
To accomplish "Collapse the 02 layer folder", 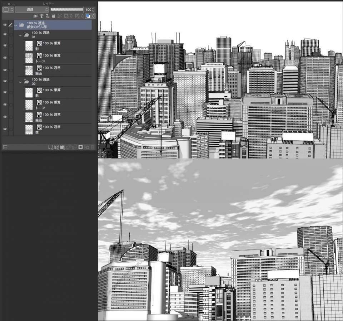I will [20, 82].
